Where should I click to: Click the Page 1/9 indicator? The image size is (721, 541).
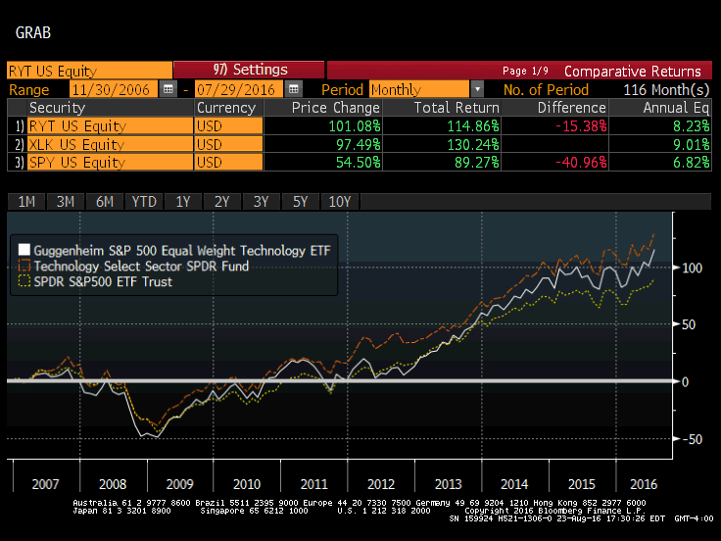[525, 71]
